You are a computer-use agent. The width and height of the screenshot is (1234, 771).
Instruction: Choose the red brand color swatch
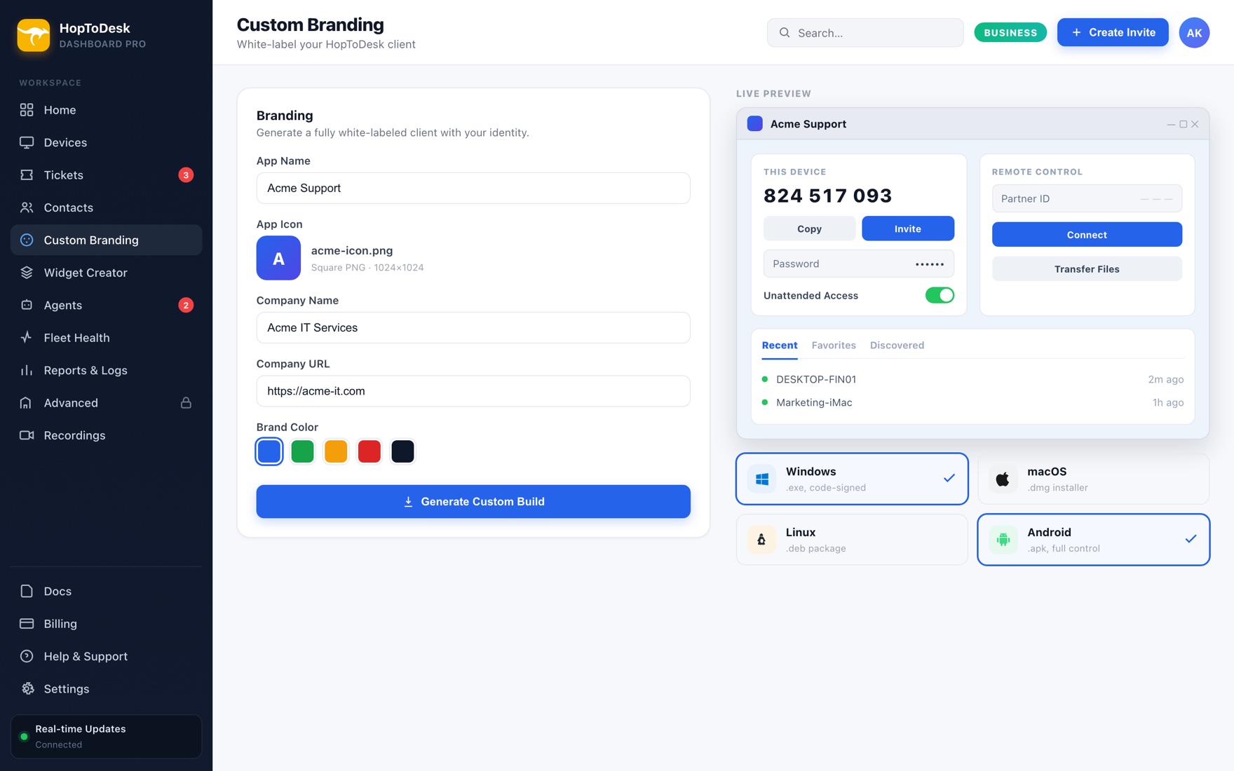pyautogui.click(x=369, y=451)
